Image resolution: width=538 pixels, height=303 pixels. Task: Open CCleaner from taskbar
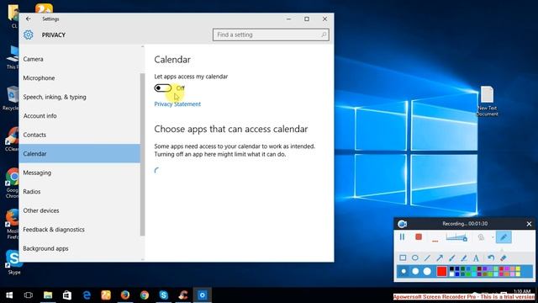(x=183, y=295)
